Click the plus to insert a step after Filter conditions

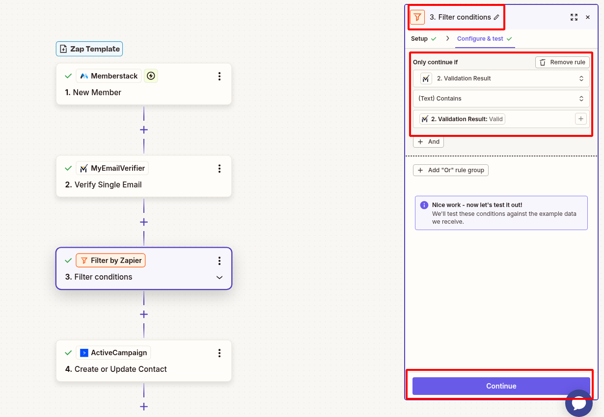(x=143, y=314)
